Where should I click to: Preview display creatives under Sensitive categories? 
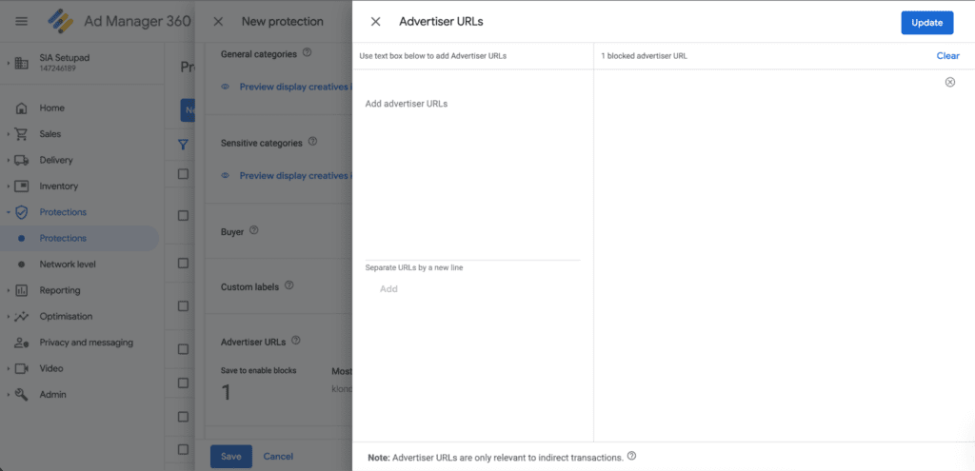click(x=295, y=176)
